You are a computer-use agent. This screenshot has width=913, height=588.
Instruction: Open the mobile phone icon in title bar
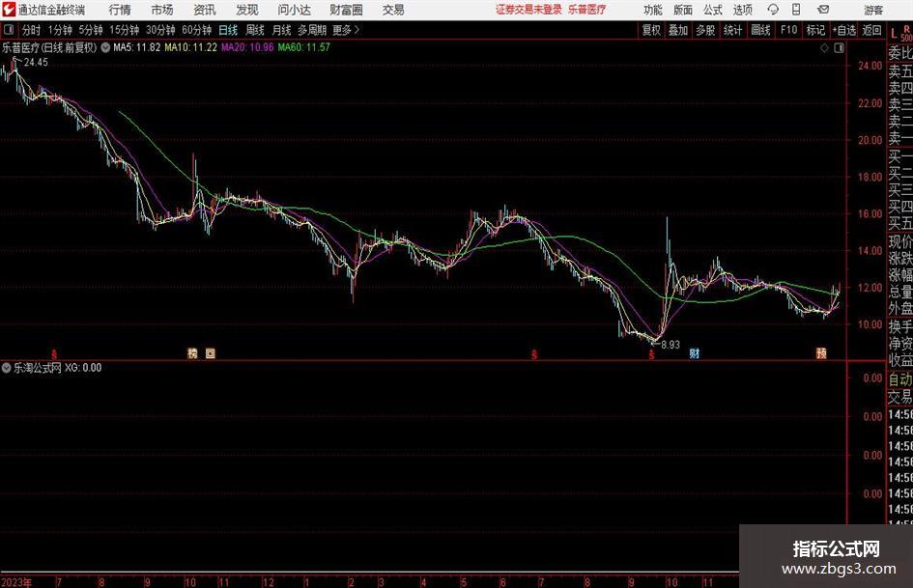(x=796, y=10)
